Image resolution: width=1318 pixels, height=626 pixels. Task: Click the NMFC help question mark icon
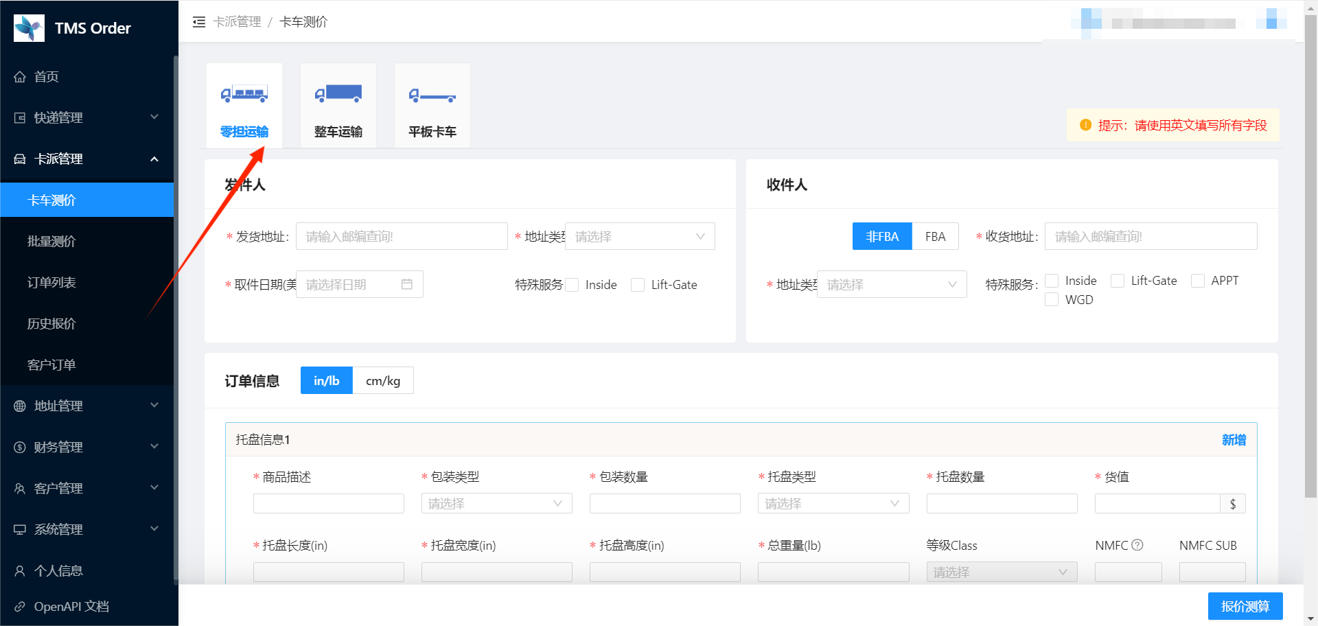point(1137,545)
